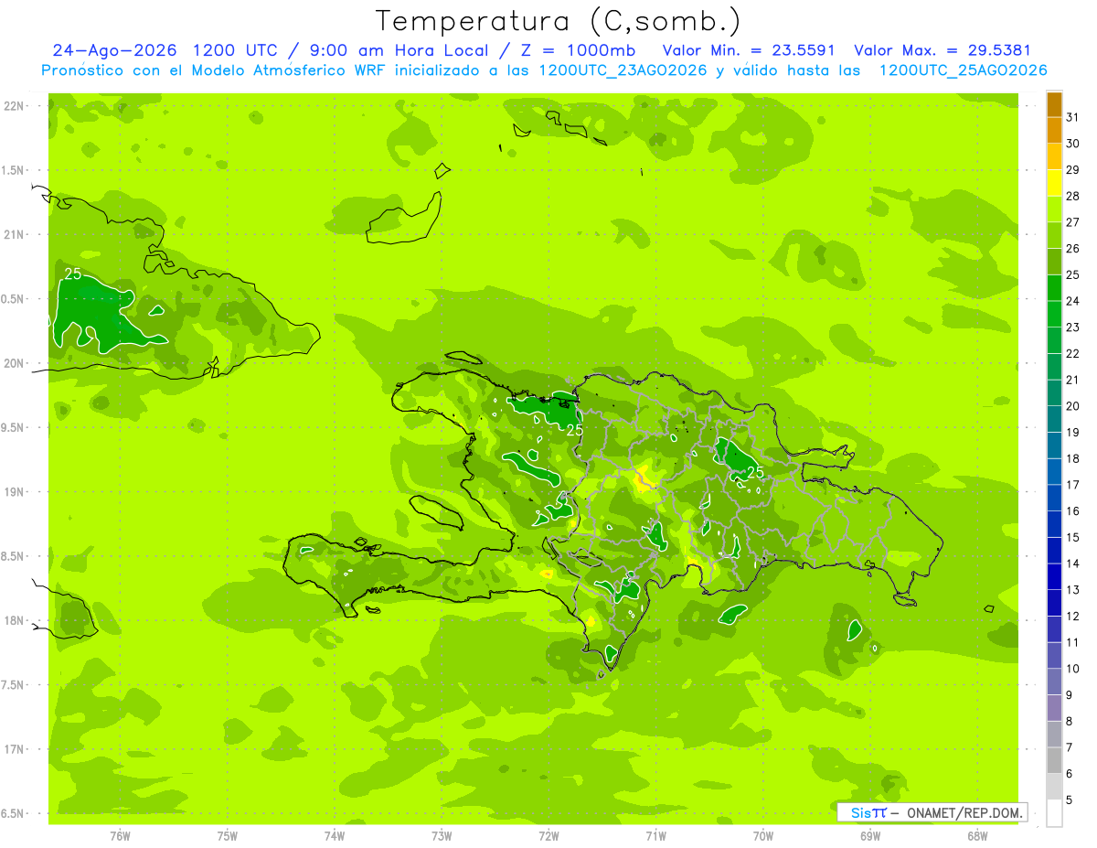Click the 'Sis' logo in the credit box
This screenshot has height=848, width=1097.
(860, 812)
